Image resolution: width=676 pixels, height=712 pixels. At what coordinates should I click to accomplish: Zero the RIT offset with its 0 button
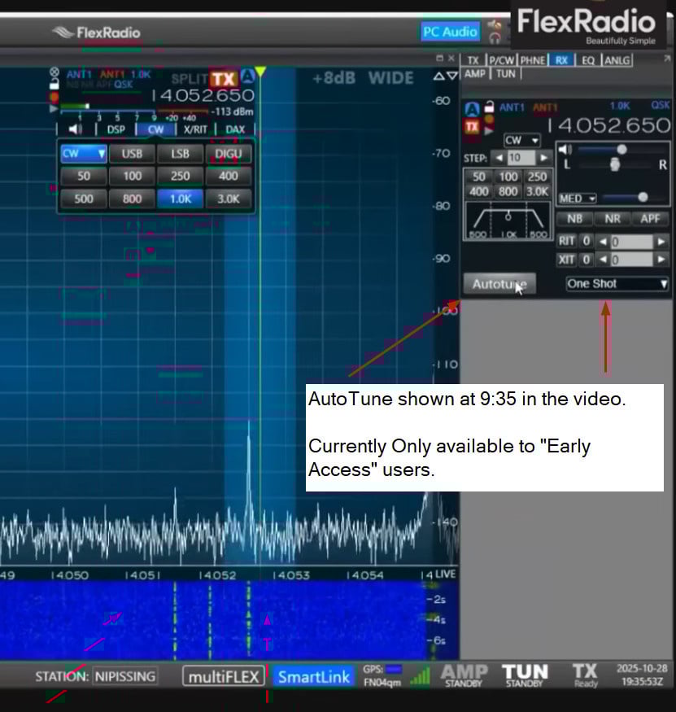(587, 241)
